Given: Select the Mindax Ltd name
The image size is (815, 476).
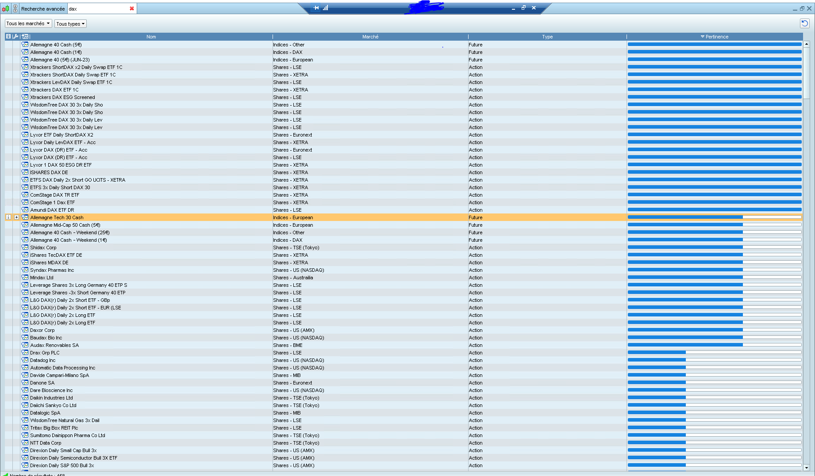Looking at the screenshot, I should (x=42, y=278).
